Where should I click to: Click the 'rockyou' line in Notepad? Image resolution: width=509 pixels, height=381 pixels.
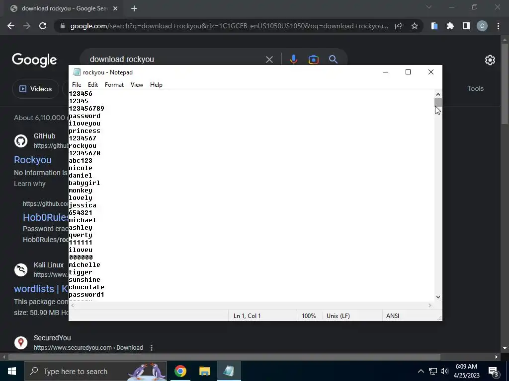pyautogui.click(x=83, y=146)
